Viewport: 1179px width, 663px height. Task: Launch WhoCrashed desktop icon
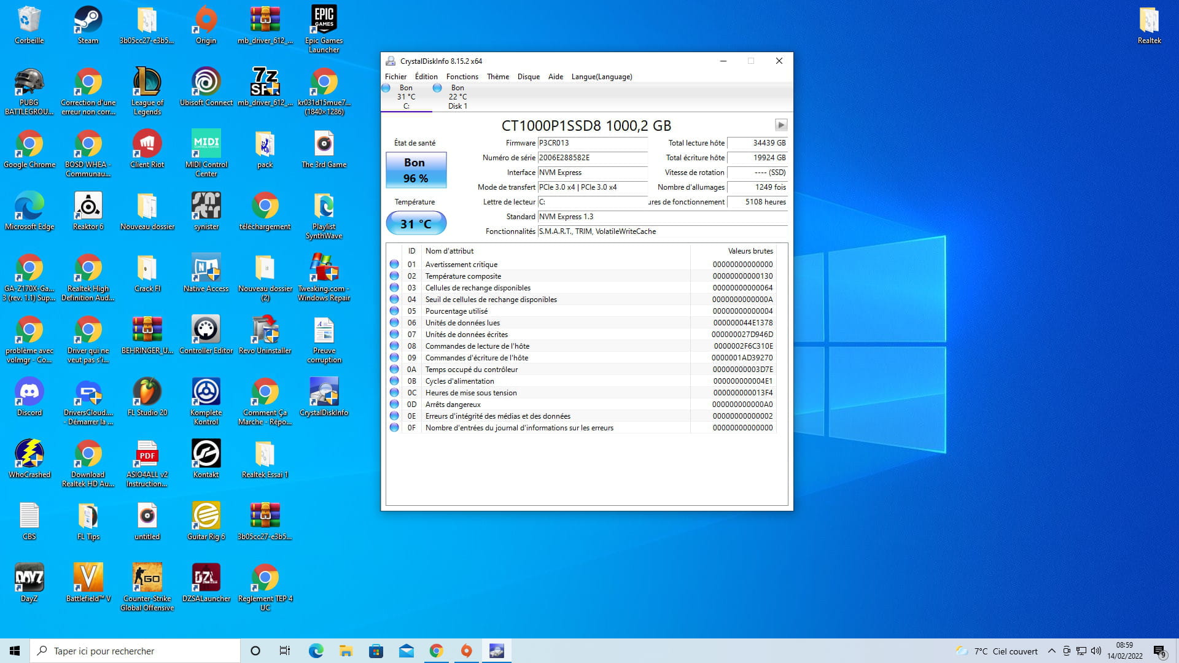[x=29, y=459]
